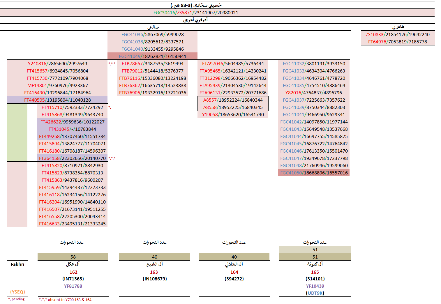Click the purple YF81788 label

click(73, 286)
